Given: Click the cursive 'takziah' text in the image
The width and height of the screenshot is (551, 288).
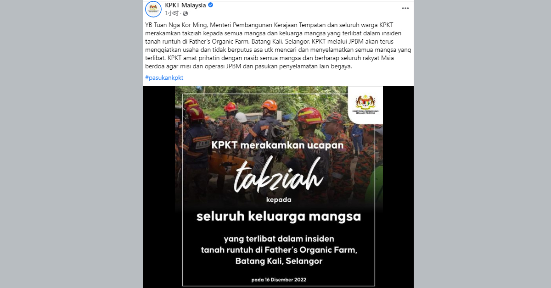Looking at the screenshot, I should pos(278,178).
